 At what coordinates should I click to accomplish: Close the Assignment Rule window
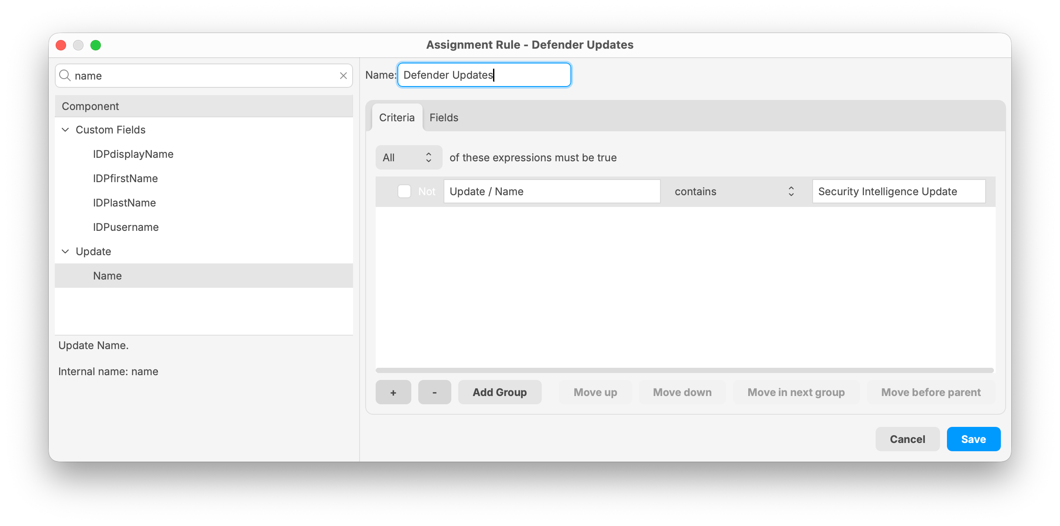click(61, 45)
